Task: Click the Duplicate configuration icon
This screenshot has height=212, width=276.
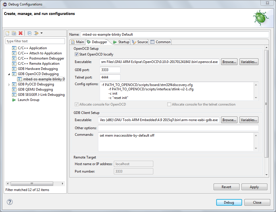Action: tap(14, 33)
